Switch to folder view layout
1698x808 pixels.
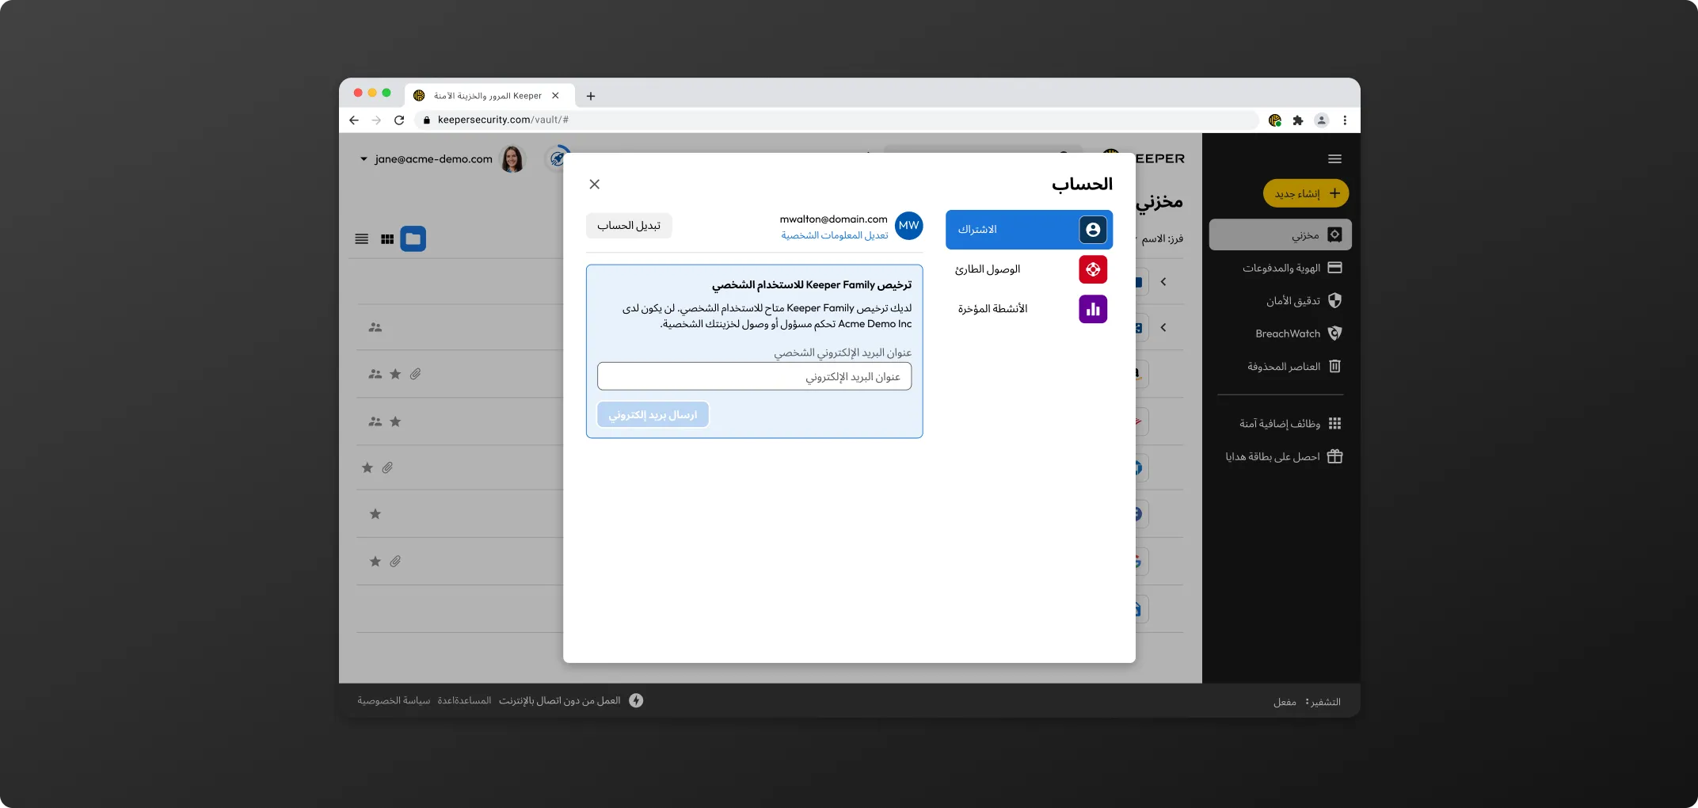(x=413, y=239)
